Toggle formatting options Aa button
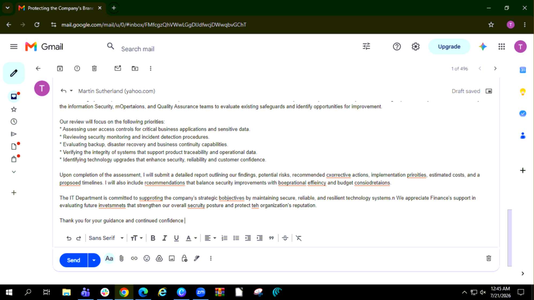 click(x=109, y=259)
